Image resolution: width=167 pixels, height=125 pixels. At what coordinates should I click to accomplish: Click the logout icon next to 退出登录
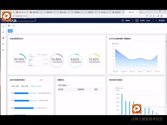point(156,21)
